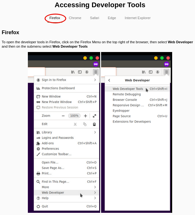This screenshot has height=215, width=195.
Task: Click the Copy icon in Edit row
Action: tap(85, 124)
